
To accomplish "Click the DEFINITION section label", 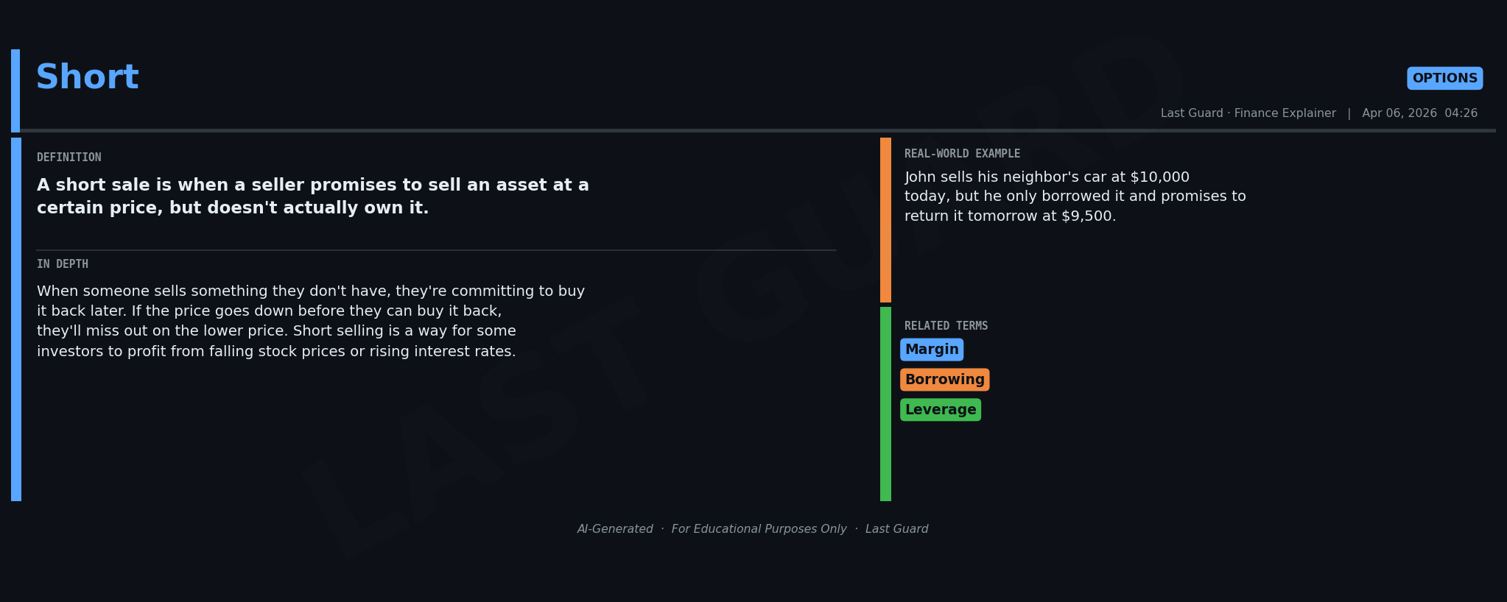I will click(x=69, y=157).
